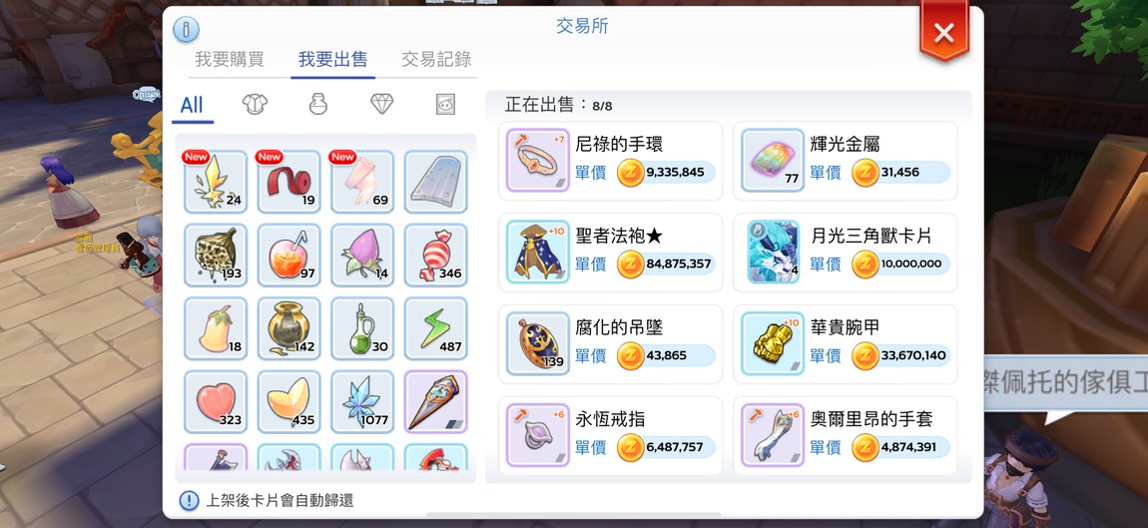
Task: Pick the blue crystal item with 1077
Action: coord(362,401)
